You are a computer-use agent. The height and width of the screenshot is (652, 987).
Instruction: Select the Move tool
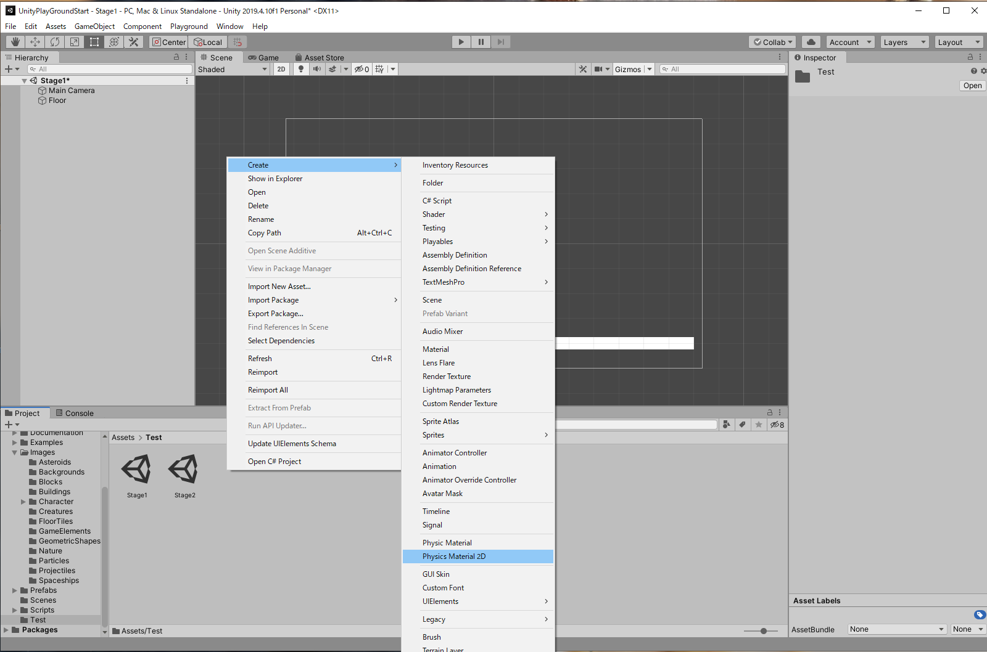click(x=35, y=42)
